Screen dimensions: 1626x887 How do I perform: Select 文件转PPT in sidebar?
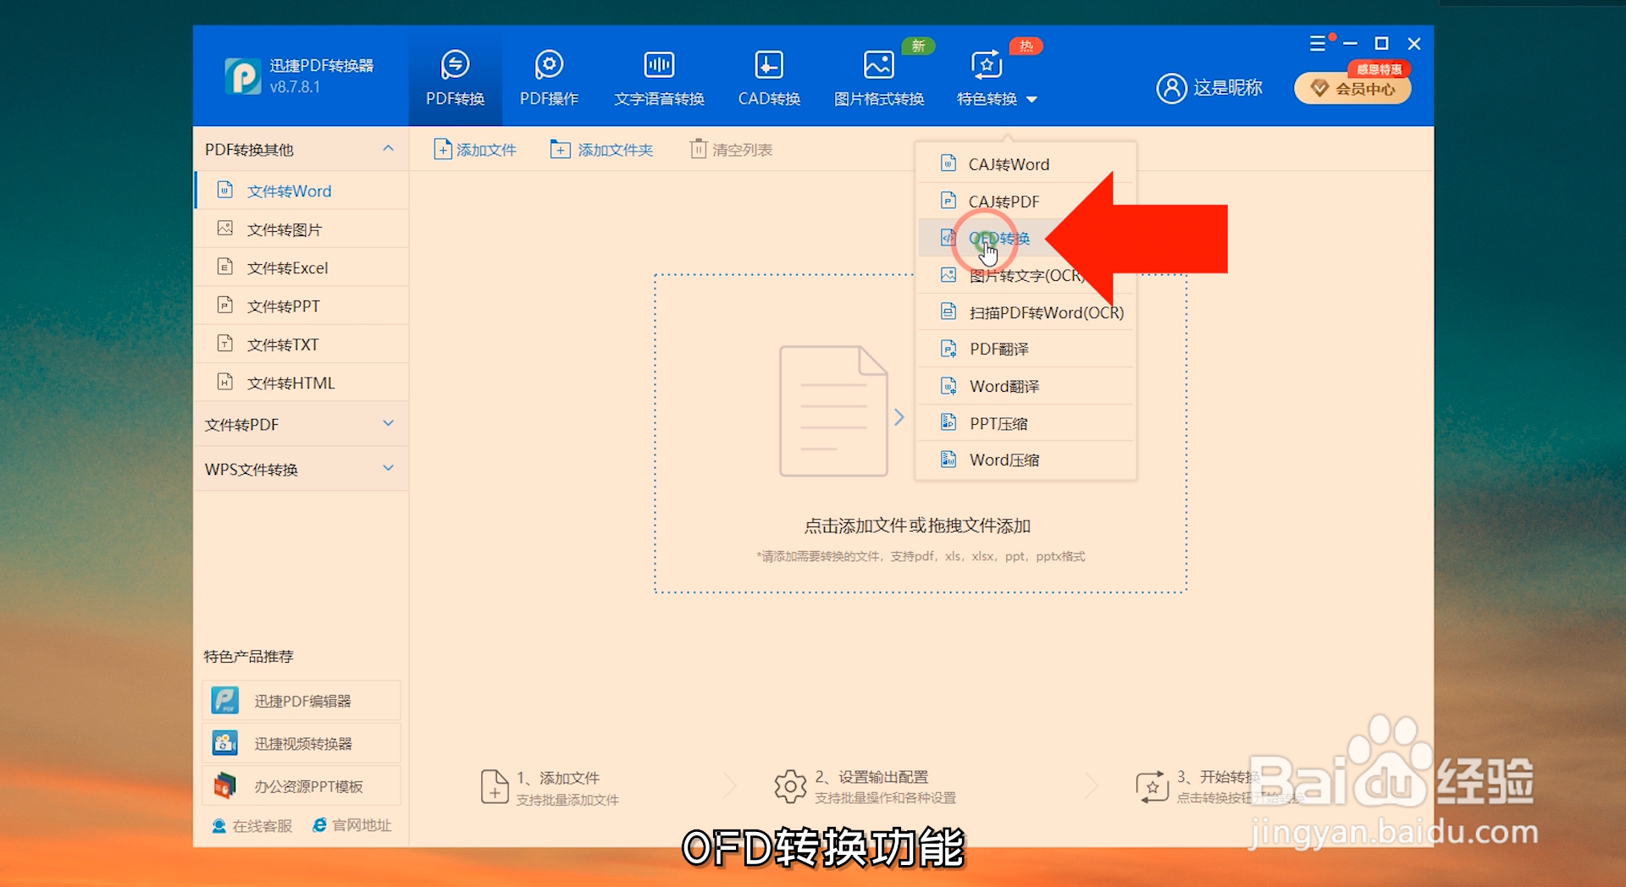[x=301, y=306]
